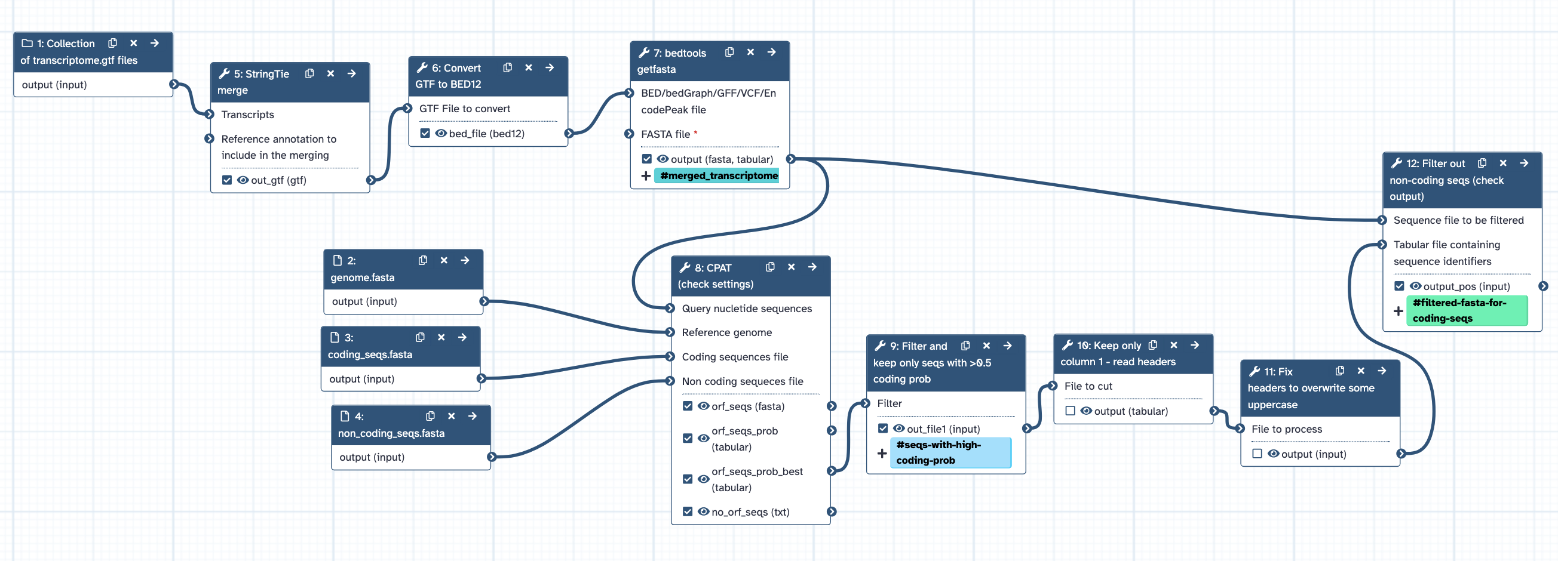Click plus beside filtered-fasta-for-coding-seqs tag

point(1398,311)
